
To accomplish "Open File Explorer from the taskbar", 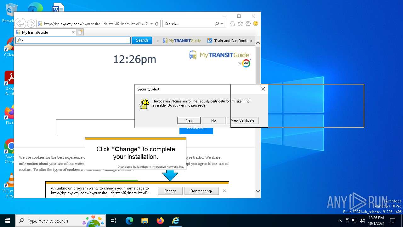I will [145, 221].
